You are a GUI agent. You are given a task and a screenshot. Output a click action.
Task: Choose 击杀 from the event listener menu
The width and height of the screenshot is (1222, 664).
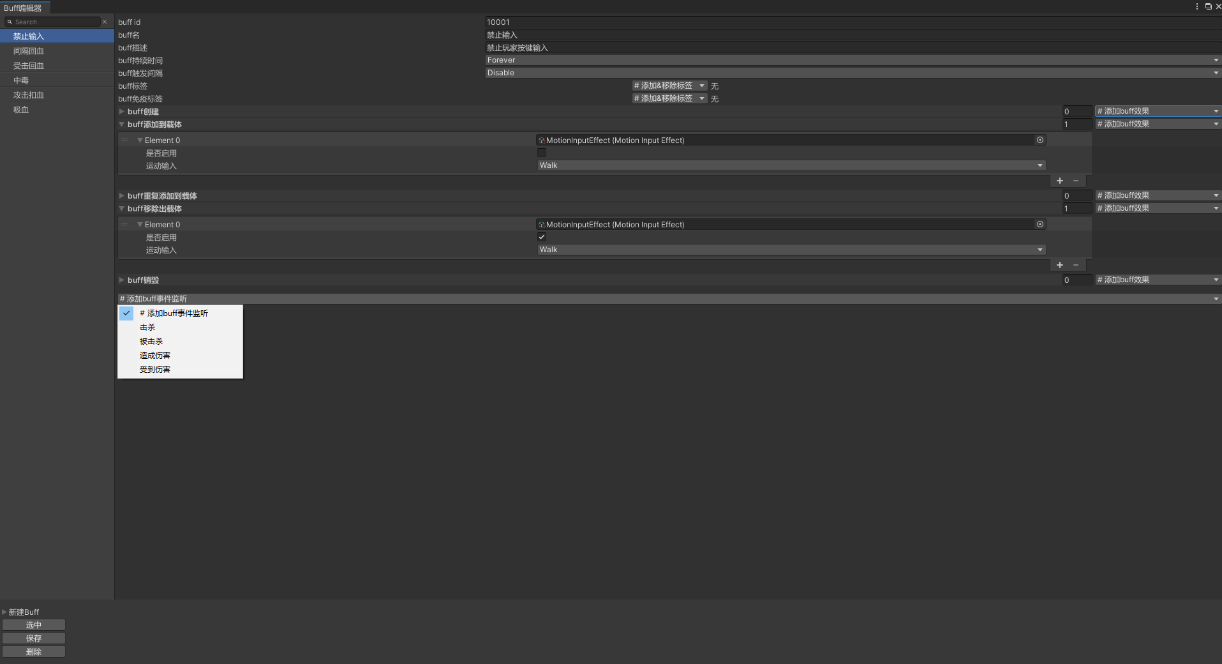click(180, 327)
